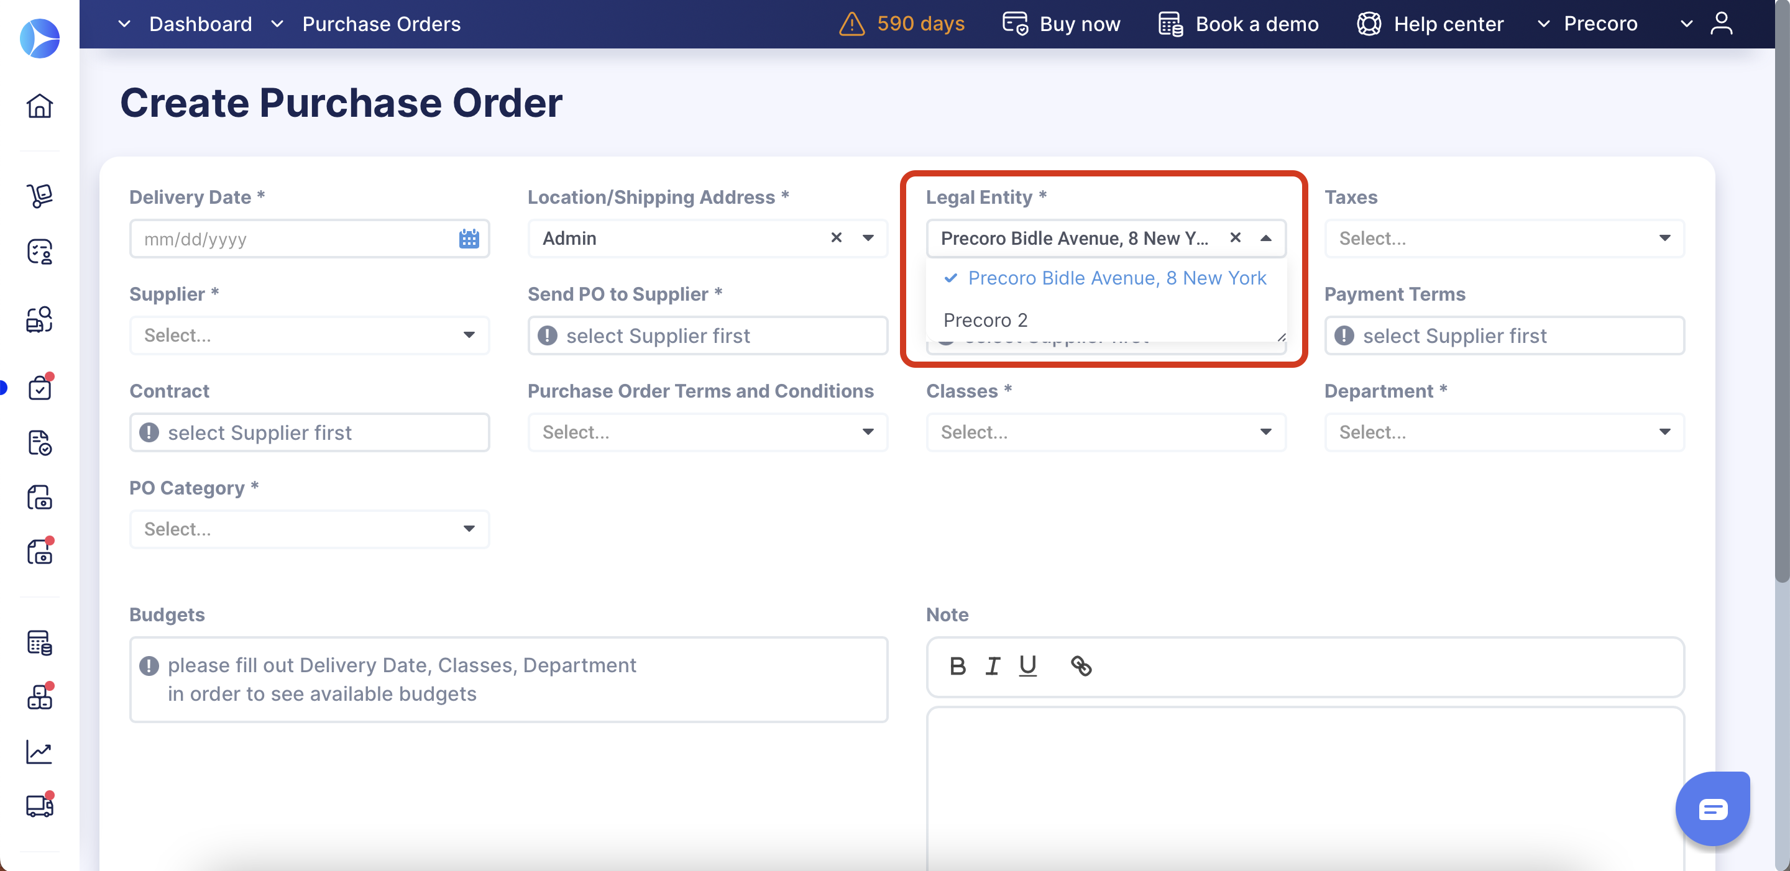This screenshot has width=1790, height=871.
Task: Open the Dashboard menu
Action: [200, 24]
